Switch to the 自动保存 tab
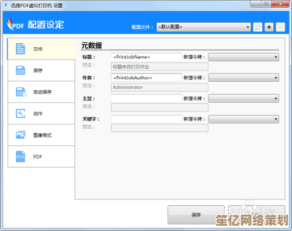Viewport: 292px width, 231px height. pos(41,92)
